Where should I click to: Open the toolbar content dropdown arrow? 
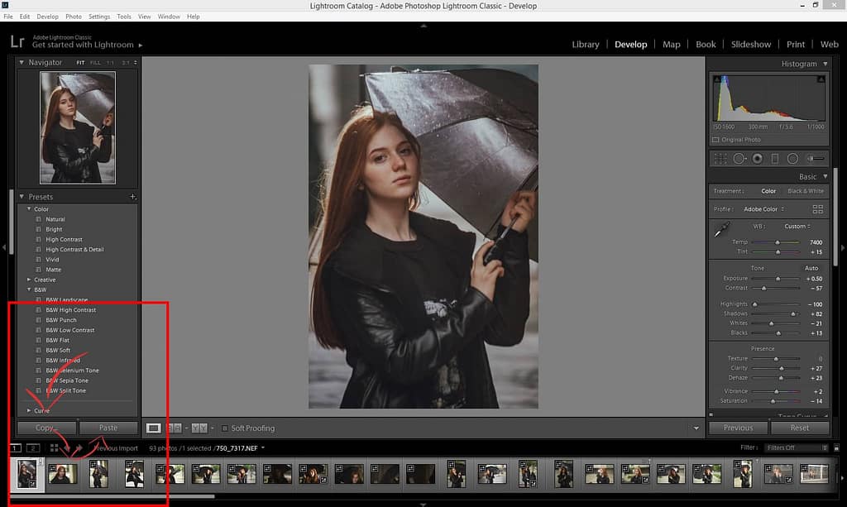point(696,428)
